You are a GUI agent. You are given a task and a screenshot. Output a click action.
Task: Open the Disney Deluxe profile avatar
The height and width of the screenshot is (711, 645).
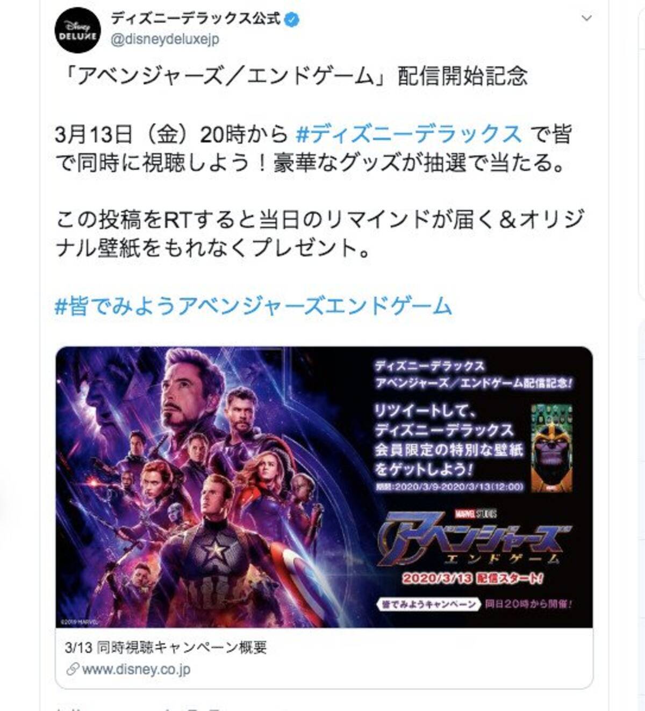pos(78,30)
